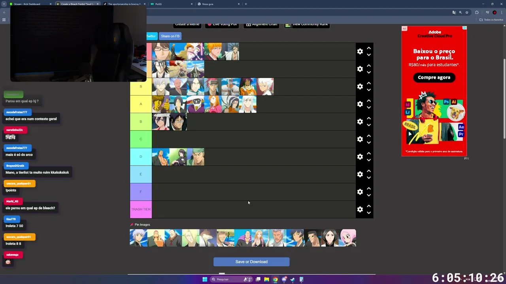506x284 pixels.
Task: Click the Pin Images option
Action: point(140,224)
